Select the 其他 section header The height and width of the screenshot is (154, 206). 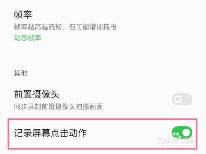point(21,73)
